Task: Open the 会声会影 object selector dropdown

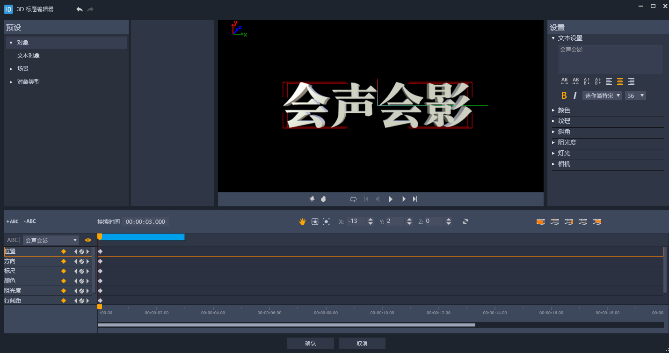Action: click(51, 240)
